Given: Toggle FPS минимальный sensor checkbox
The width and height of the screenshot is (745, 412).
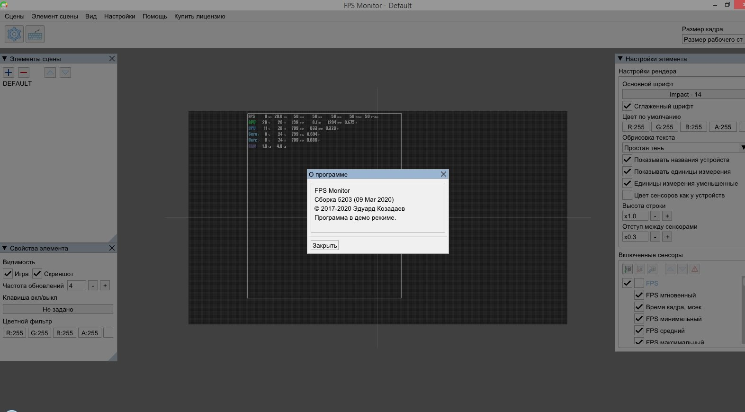Looking at the screenshot, I should [639, 319].
